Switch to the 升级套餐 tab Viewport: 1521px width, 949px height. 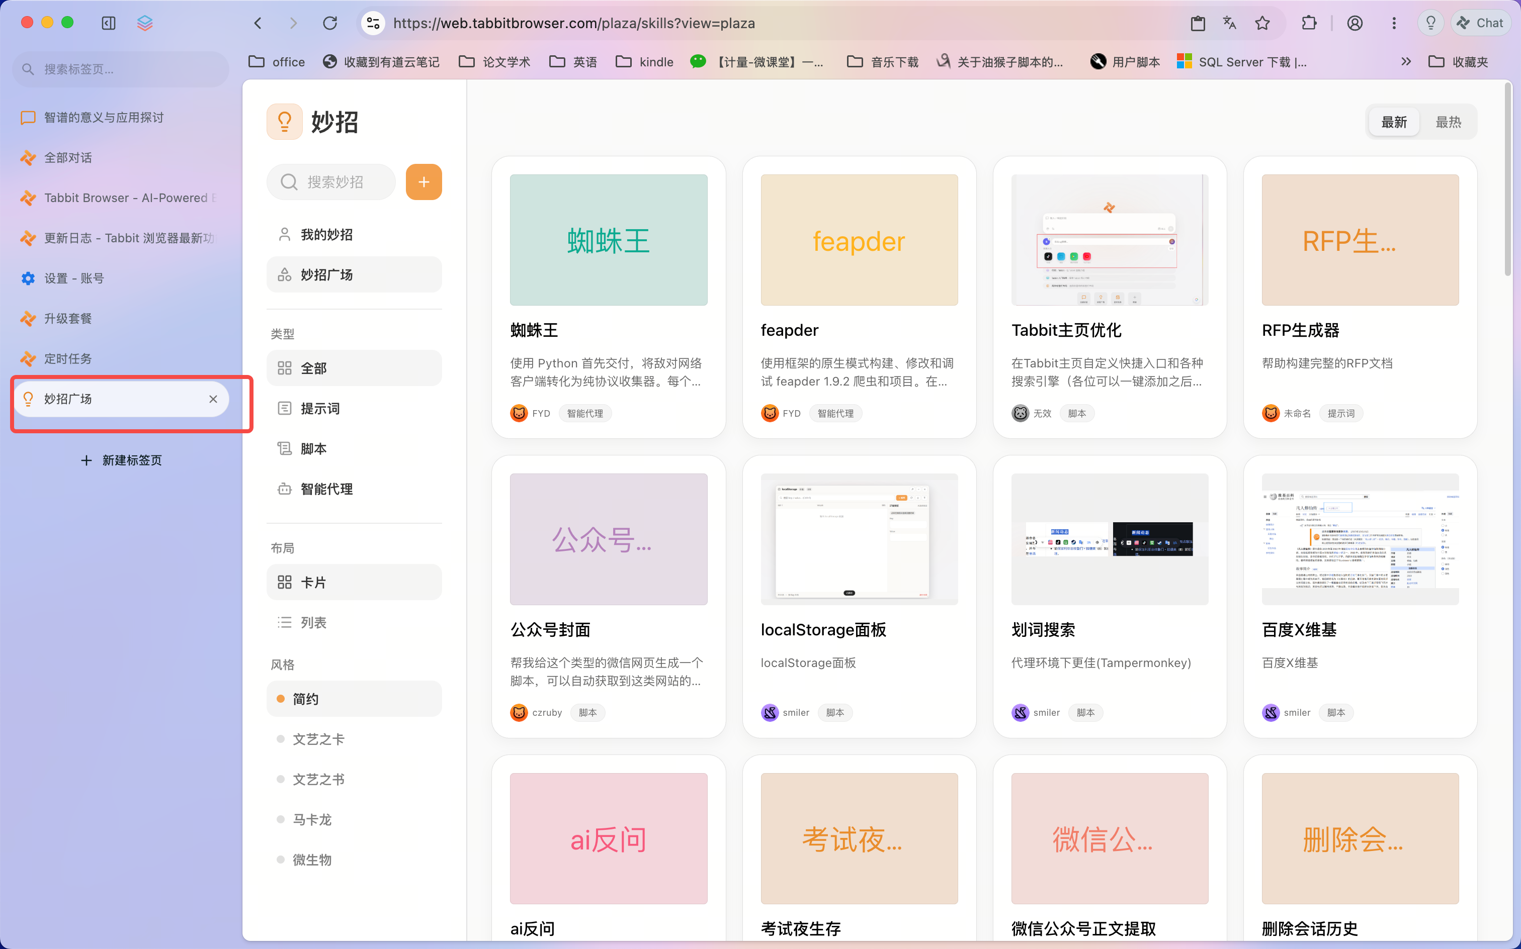click(121, 318)
